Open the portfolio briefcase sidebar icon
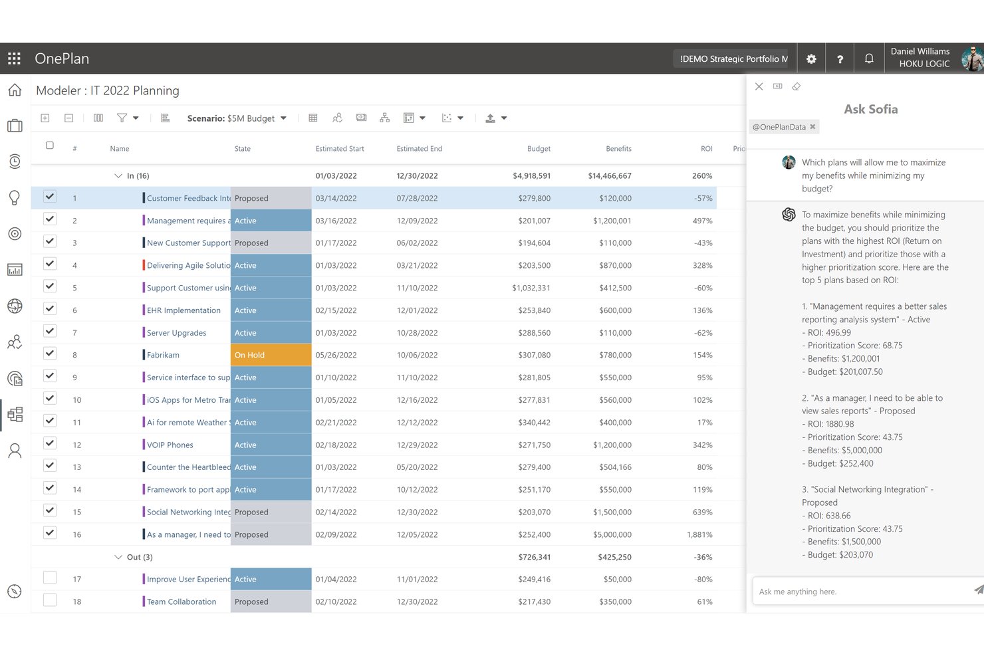 tap(15, 126)
